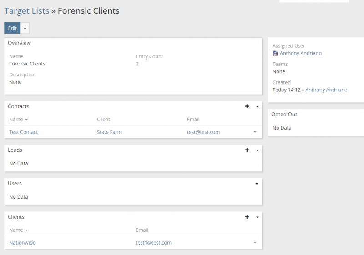Image resolution: width=364 pixels, height=255 pixels.
Task: Open the State Farm client link
Action: pyautogui.click(x=109, y=132)
